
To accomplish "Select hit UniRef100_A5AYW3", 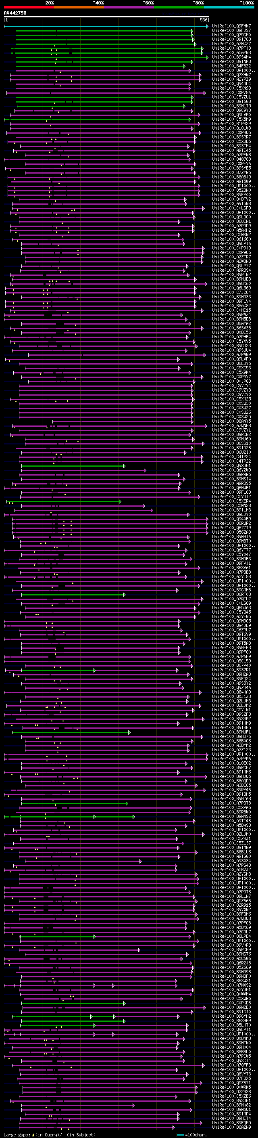I will coord(231,52).
